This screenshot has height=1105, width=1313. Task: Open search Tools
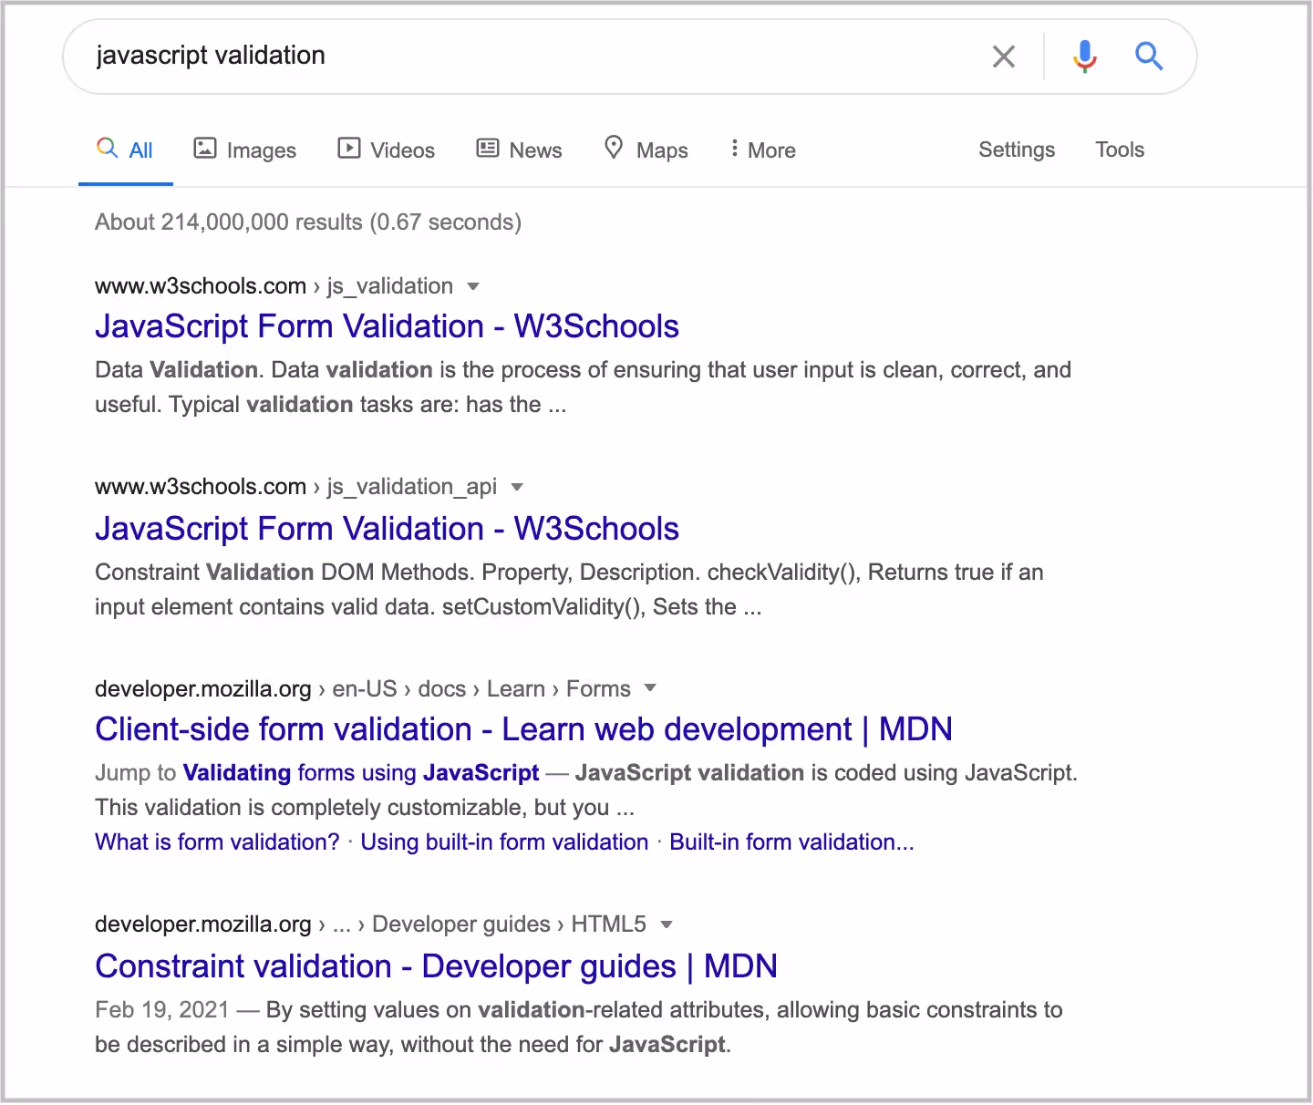[x=1120, y=150]
